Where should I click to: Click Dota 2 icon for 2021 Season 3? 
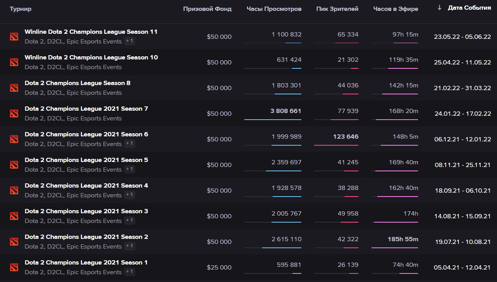(x=14, y=216)
